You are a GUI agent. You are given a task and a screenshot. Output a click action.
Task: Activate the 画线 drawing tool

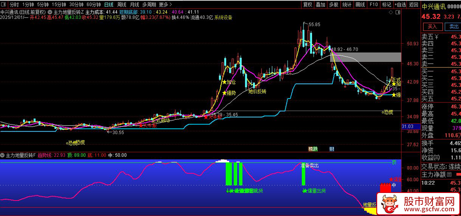pos(360,5)
